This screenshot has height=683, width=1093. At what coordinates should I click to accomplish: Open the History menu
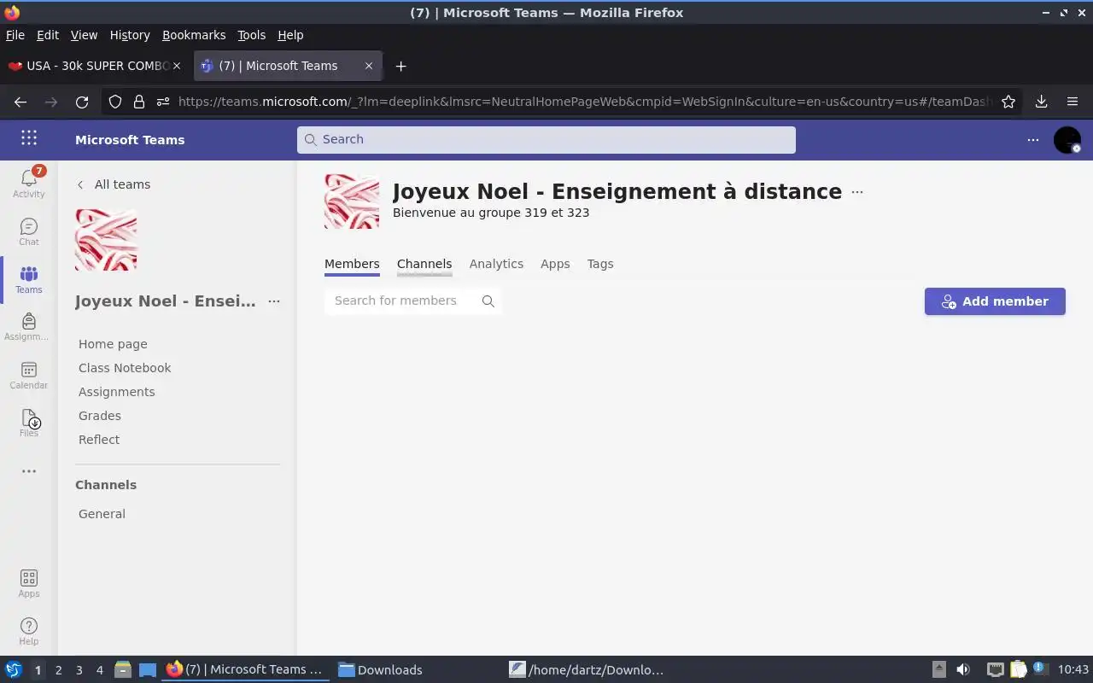pos(130,35)
